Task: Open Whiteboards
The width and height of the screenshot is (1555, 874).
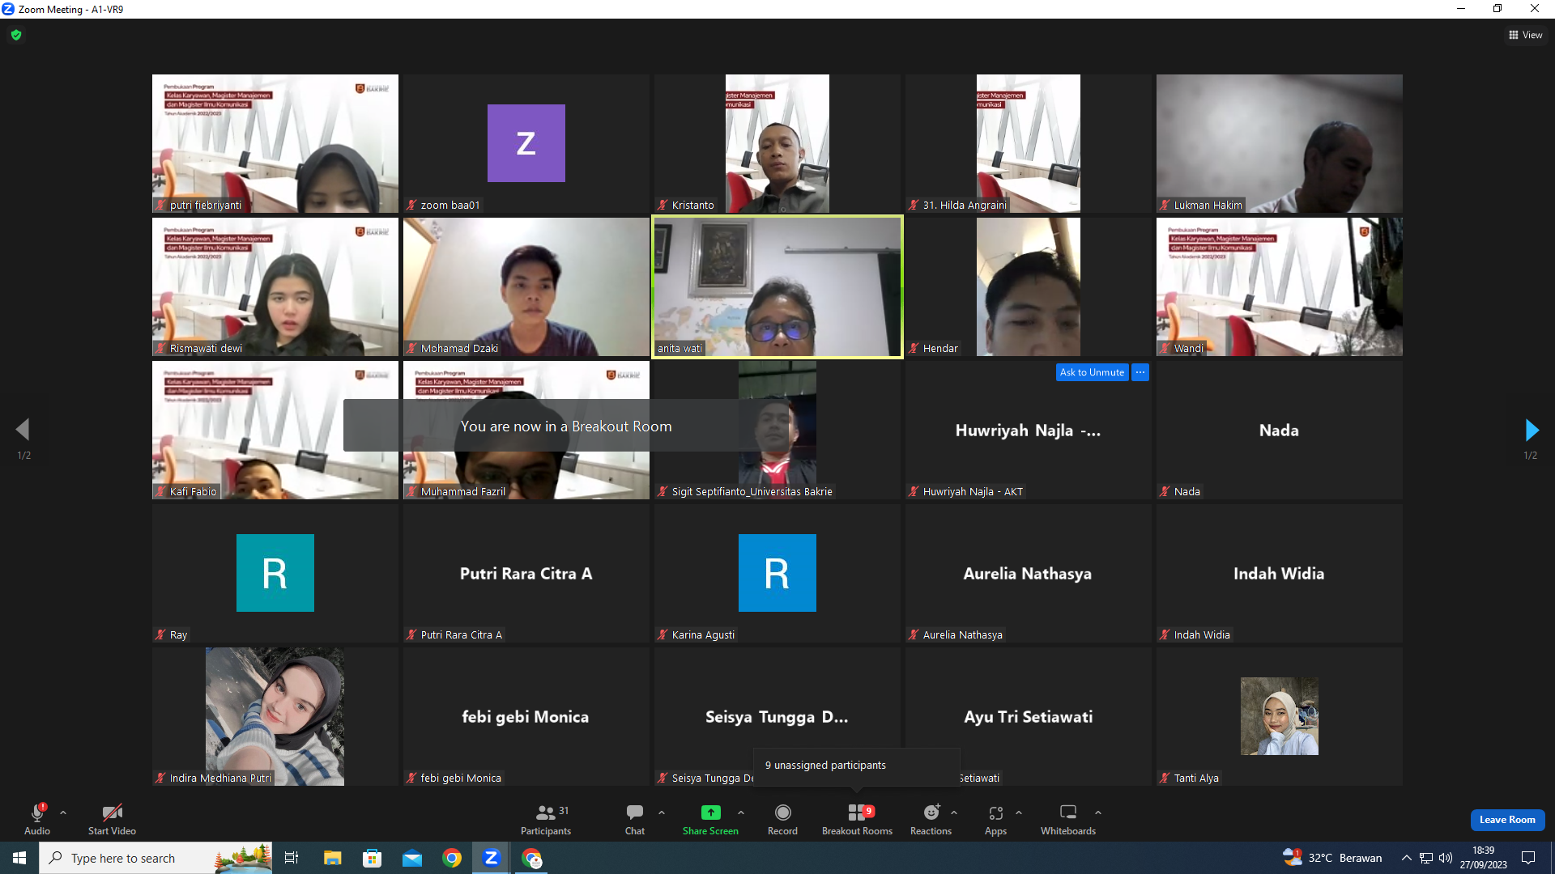Action: 1068,818
